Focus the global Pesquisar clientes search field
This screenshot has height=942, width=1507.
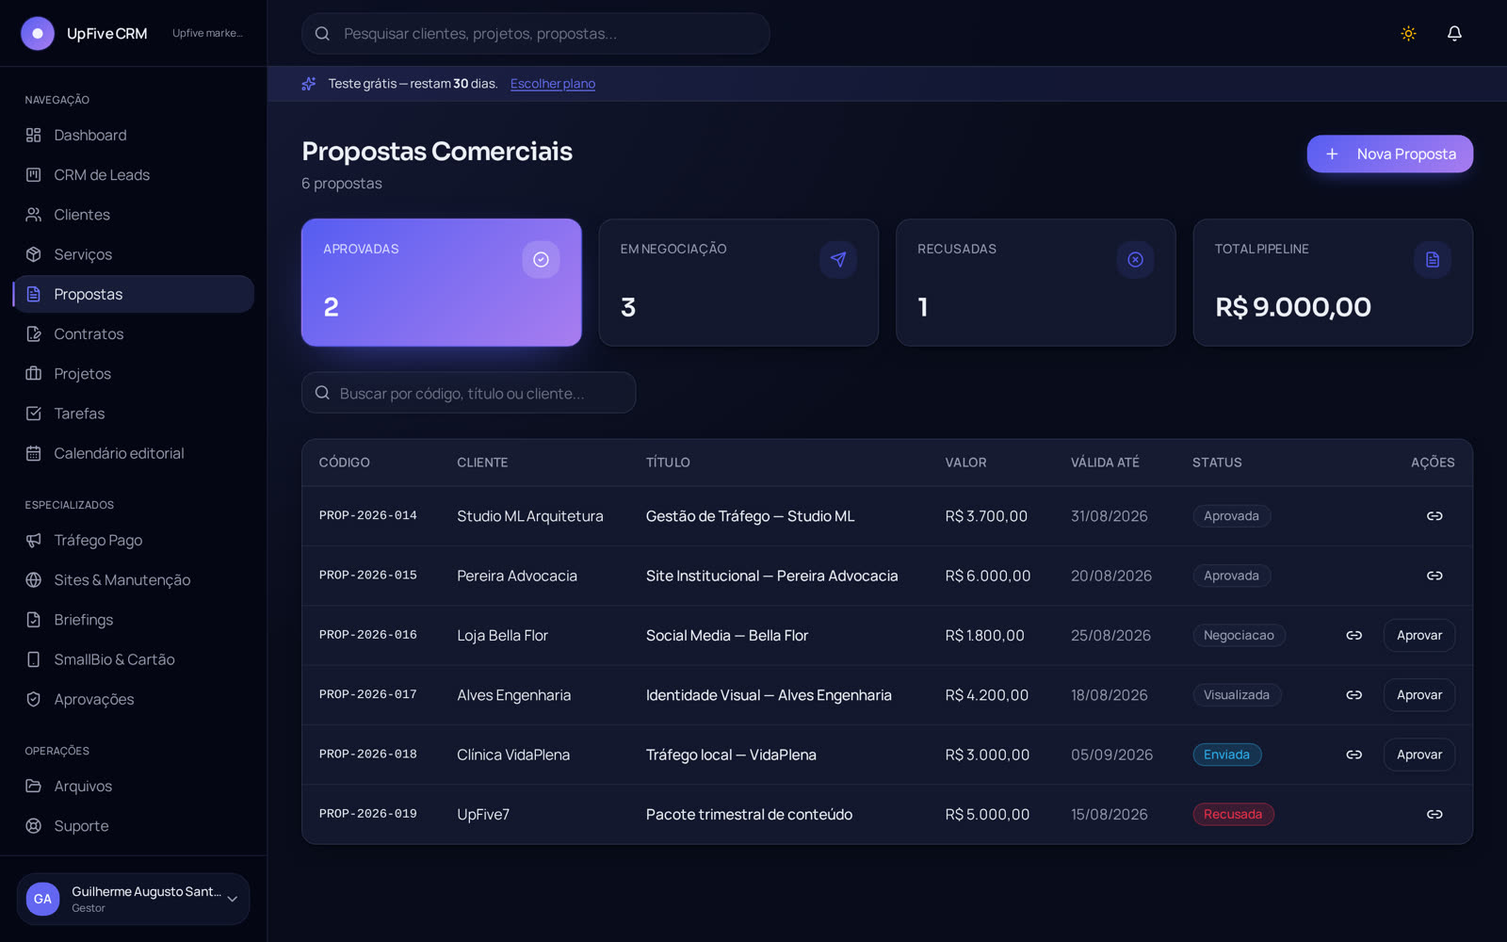click(535, 33)
